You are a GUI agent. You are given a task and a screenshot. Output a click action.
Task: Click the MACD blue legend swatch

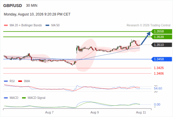(x=6, y=98)
